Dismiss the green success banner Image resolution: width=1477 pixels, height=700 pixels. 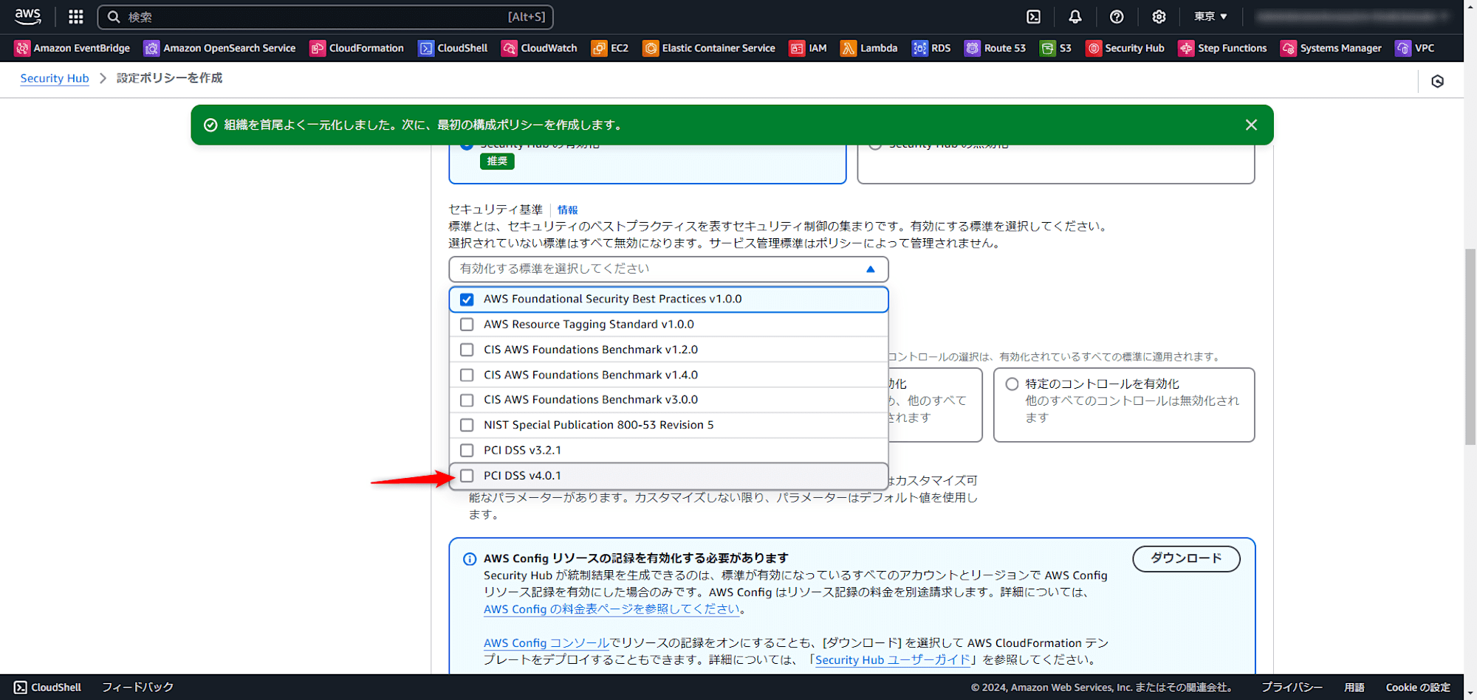1251,125
